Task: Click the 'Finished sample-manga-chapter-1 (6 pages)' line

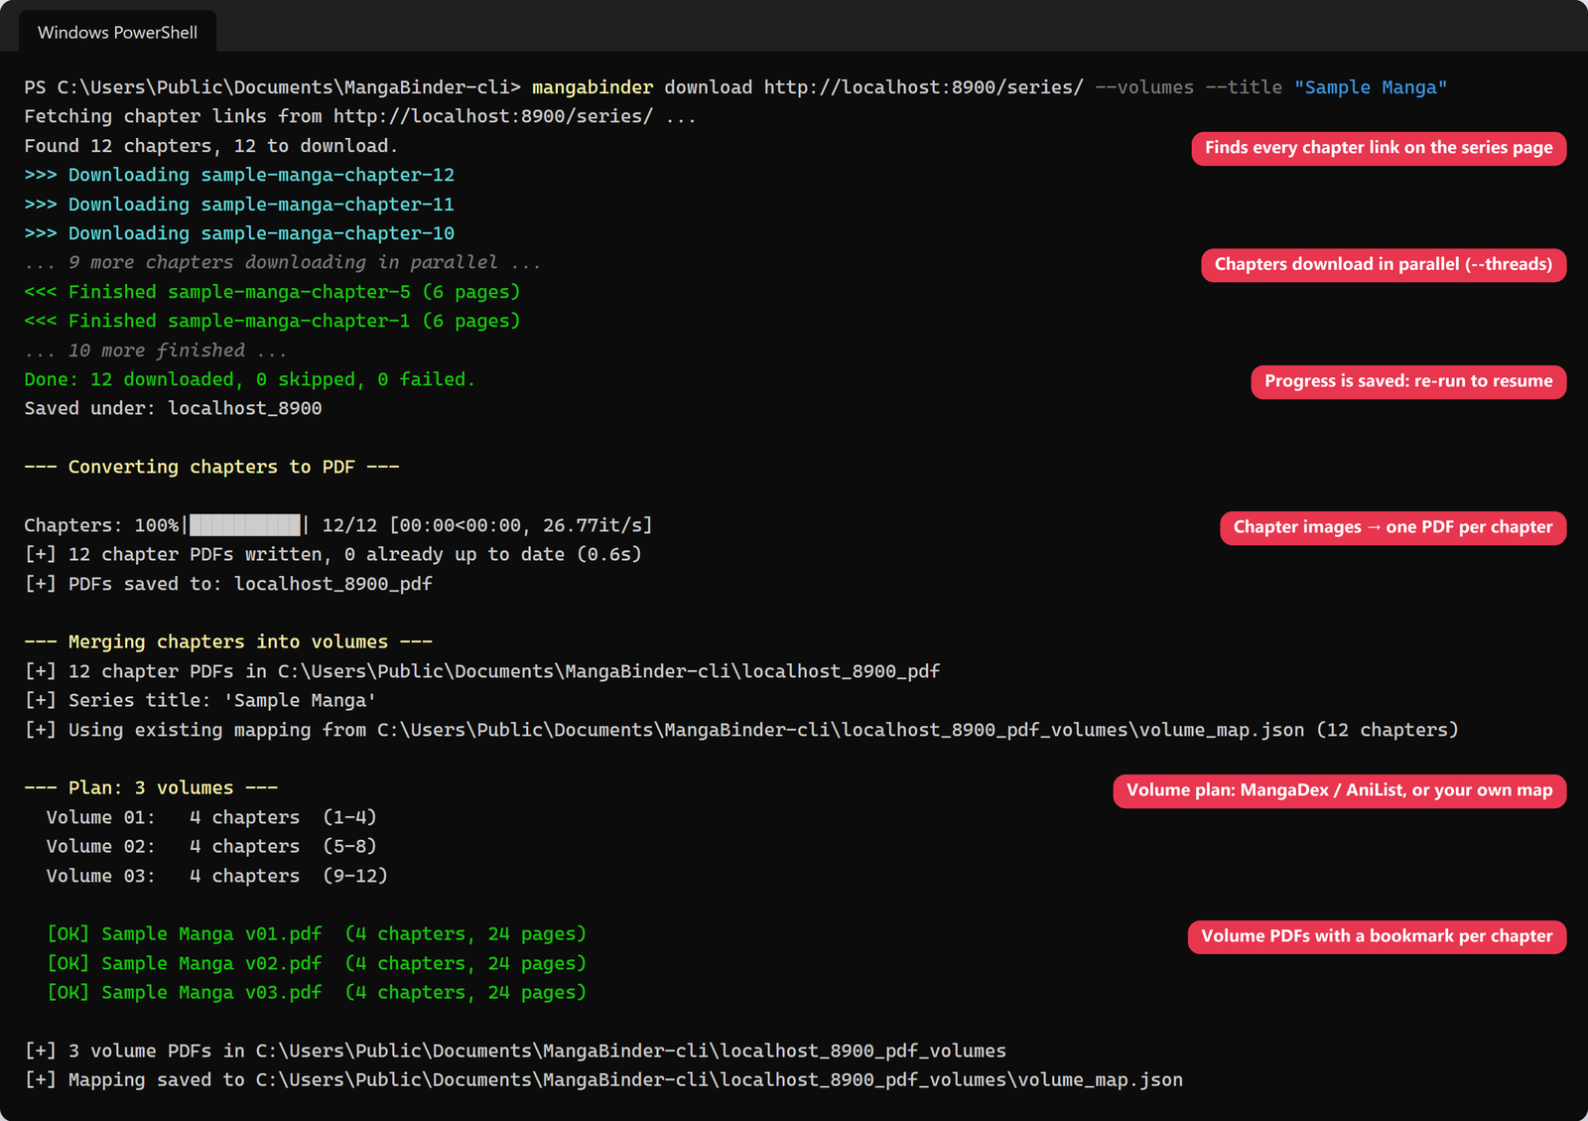Action: click(272, 321)
